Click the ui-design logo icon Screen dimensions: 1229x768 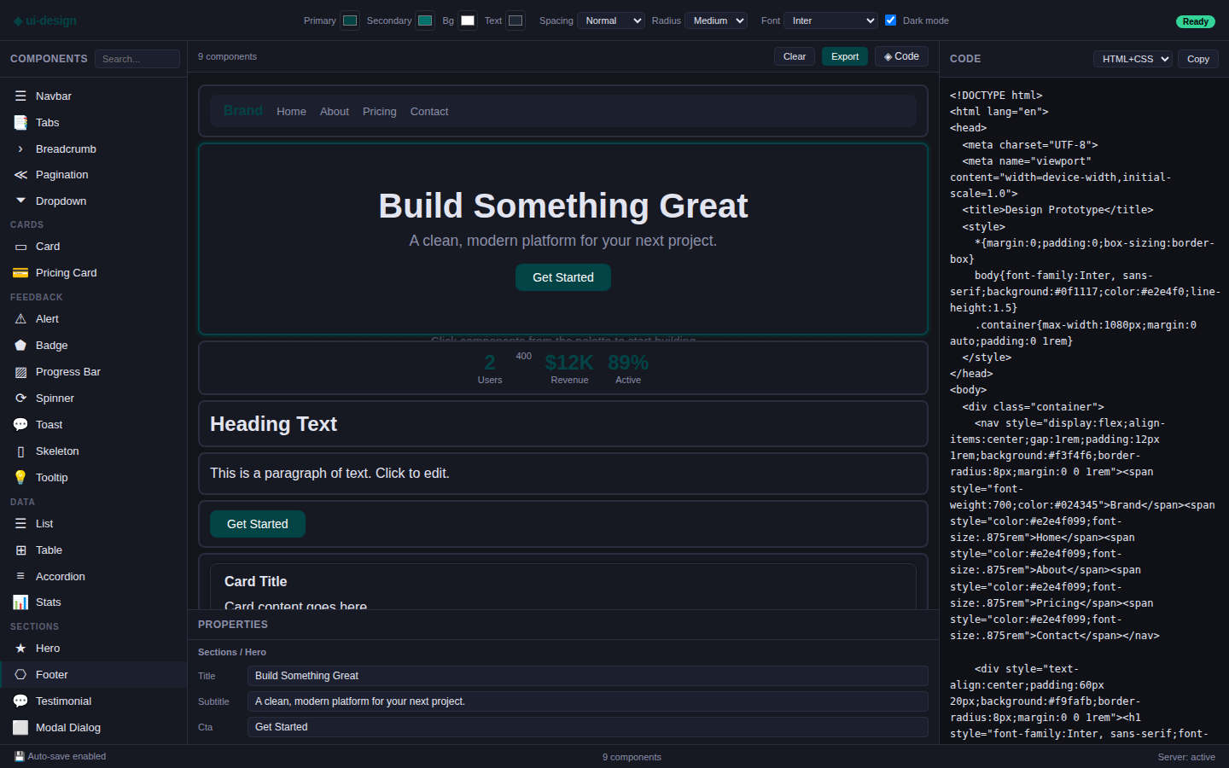18,20
